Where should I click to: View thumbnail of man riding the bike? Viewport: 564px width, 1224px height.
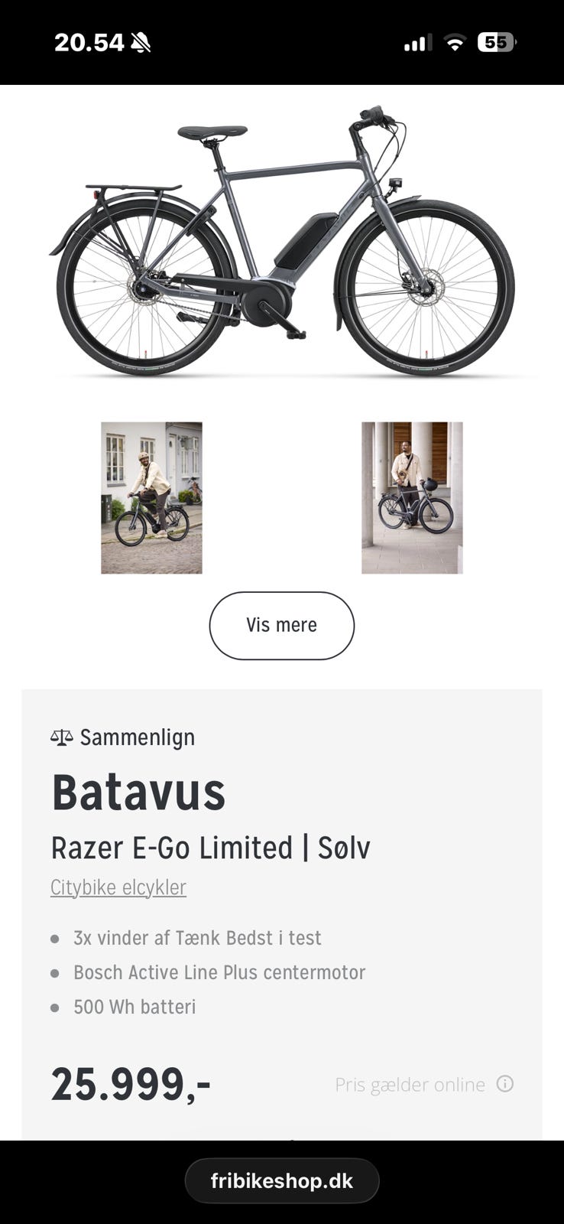coord(151,497)
